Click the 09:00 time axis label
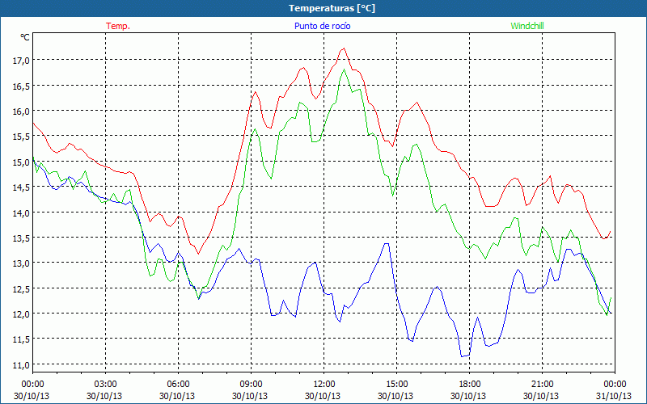Image resolution: width=647 pixels, height=404 pixels. pyautogui.click(x=251, y=385)
